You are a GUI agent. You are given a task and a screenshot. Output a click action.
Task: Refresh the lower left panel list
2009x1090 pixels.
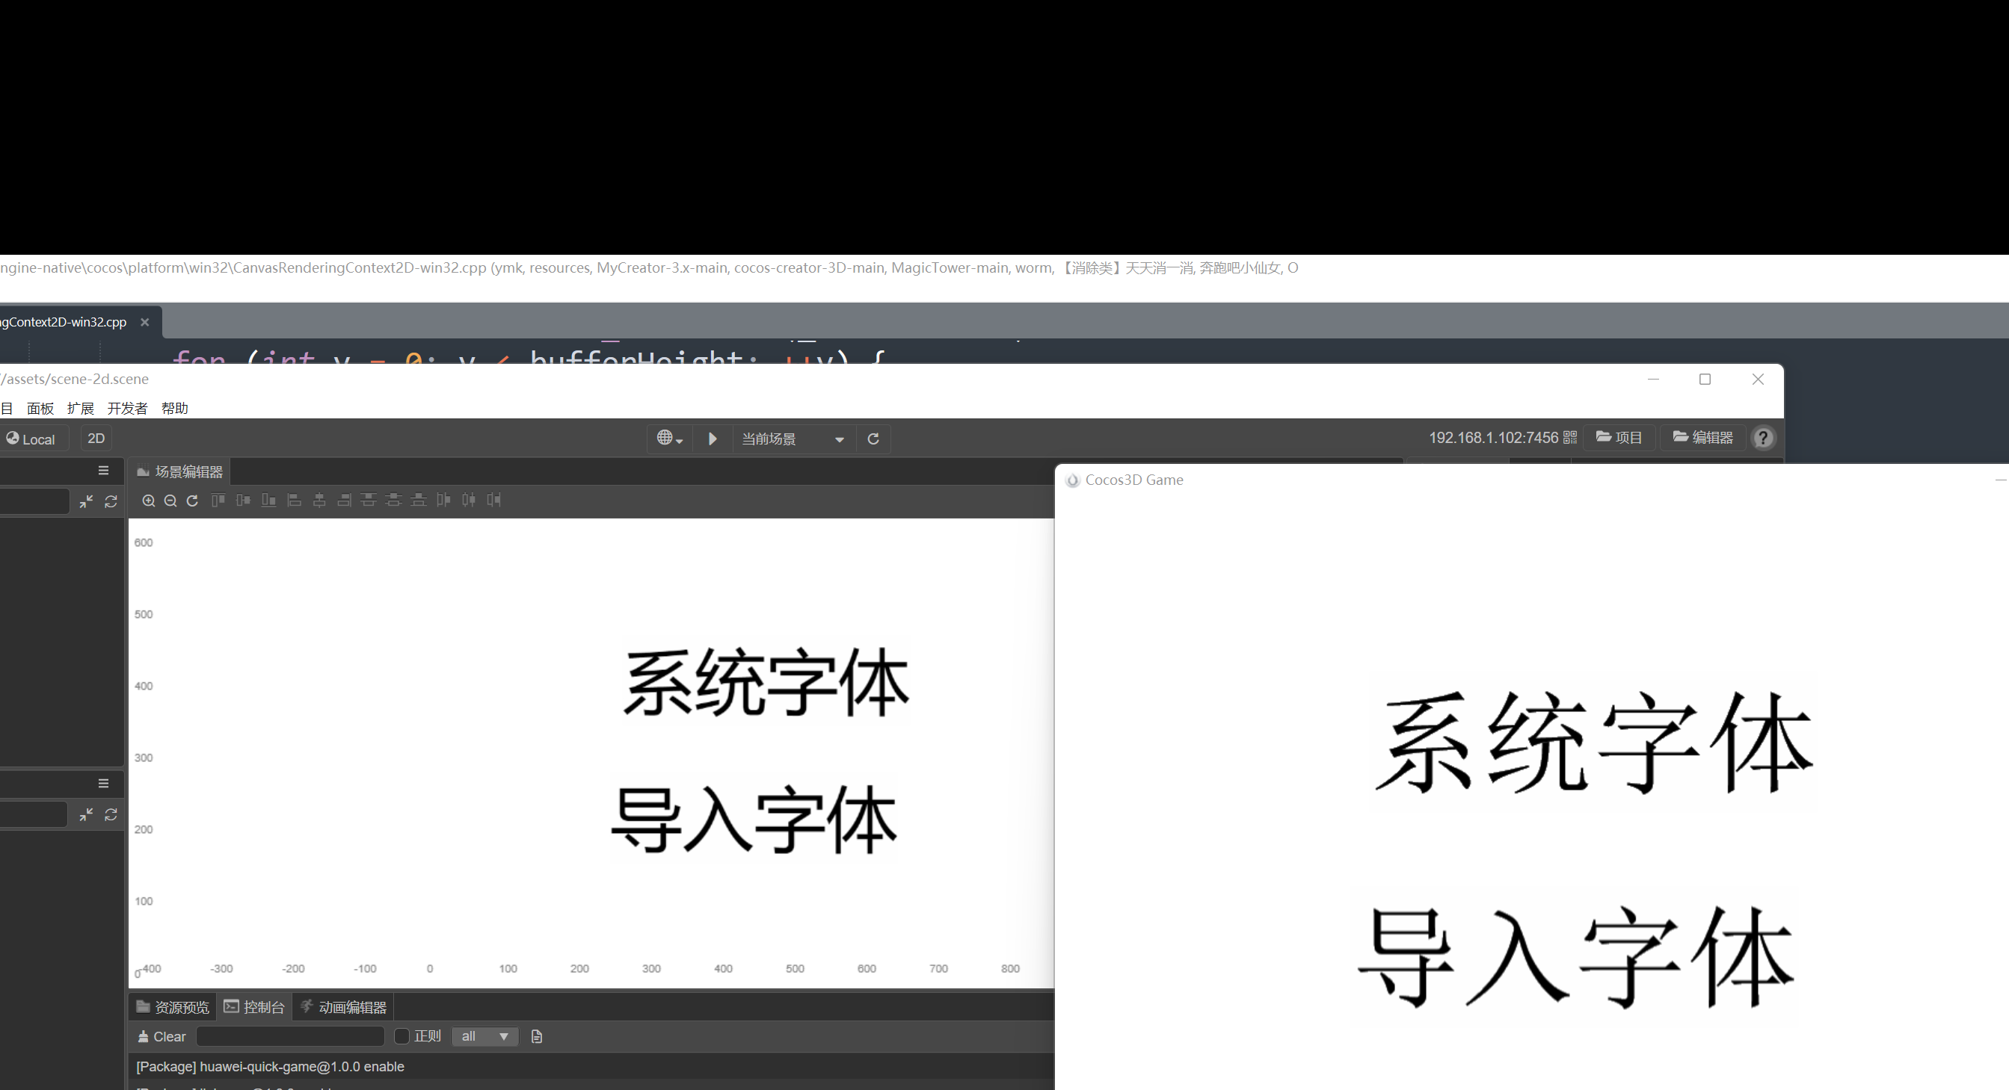[x=111, y=814]
